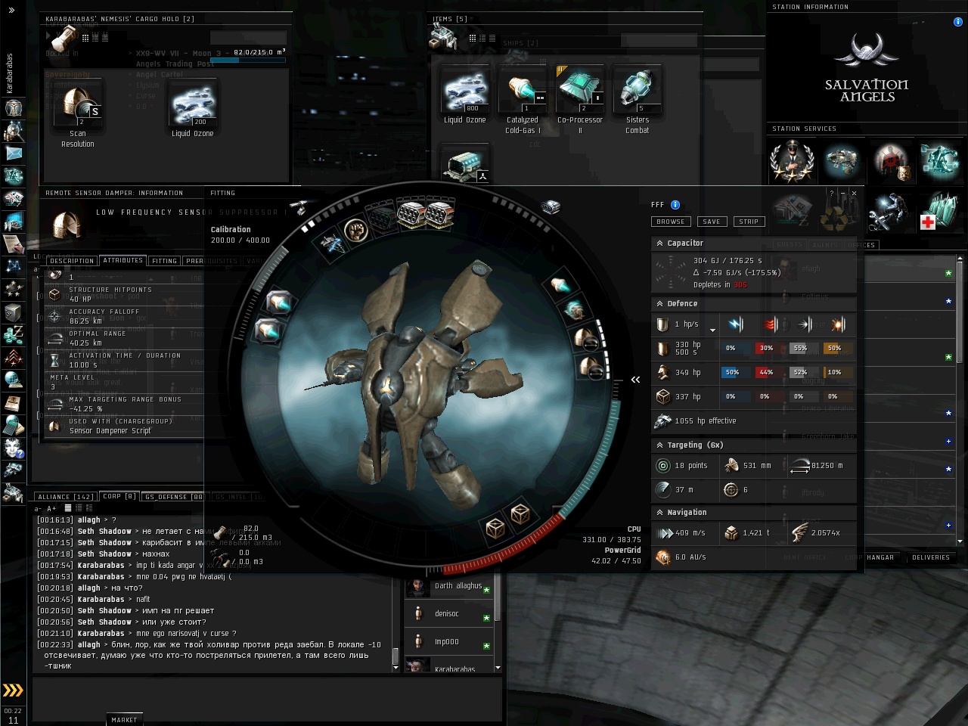Select third view mode icon in Items window
The width and height of the screenshot is (968, 726).
coord(492,38)
